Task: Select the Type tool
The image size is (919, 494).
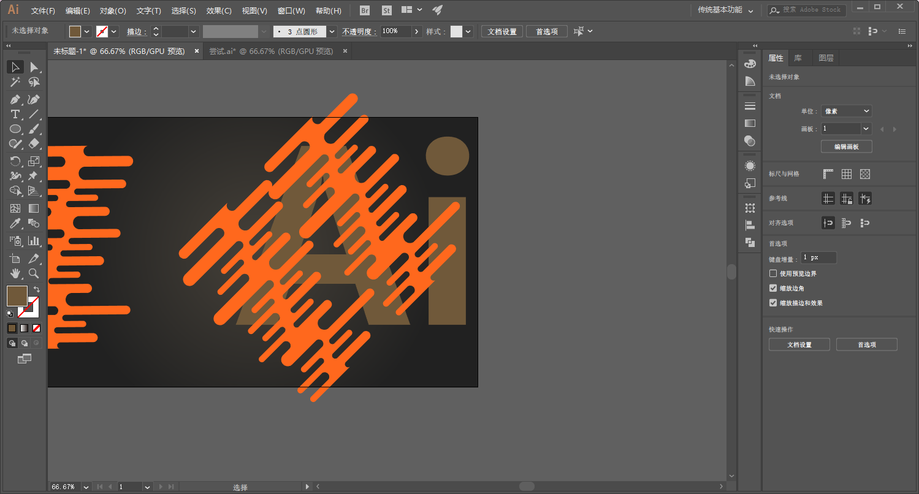Action: [x=15, y=114]
